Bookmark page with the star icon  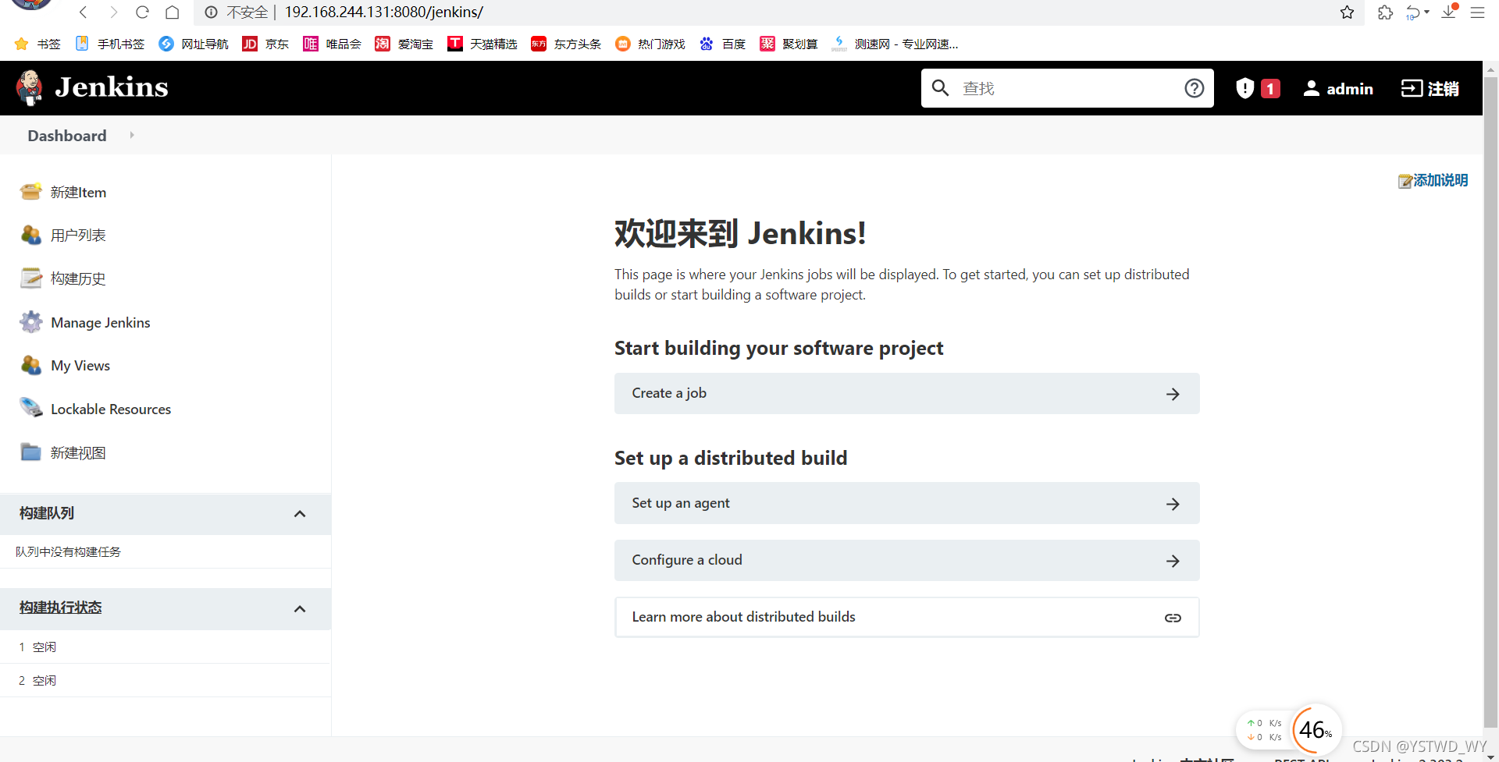pos(1347,12)
